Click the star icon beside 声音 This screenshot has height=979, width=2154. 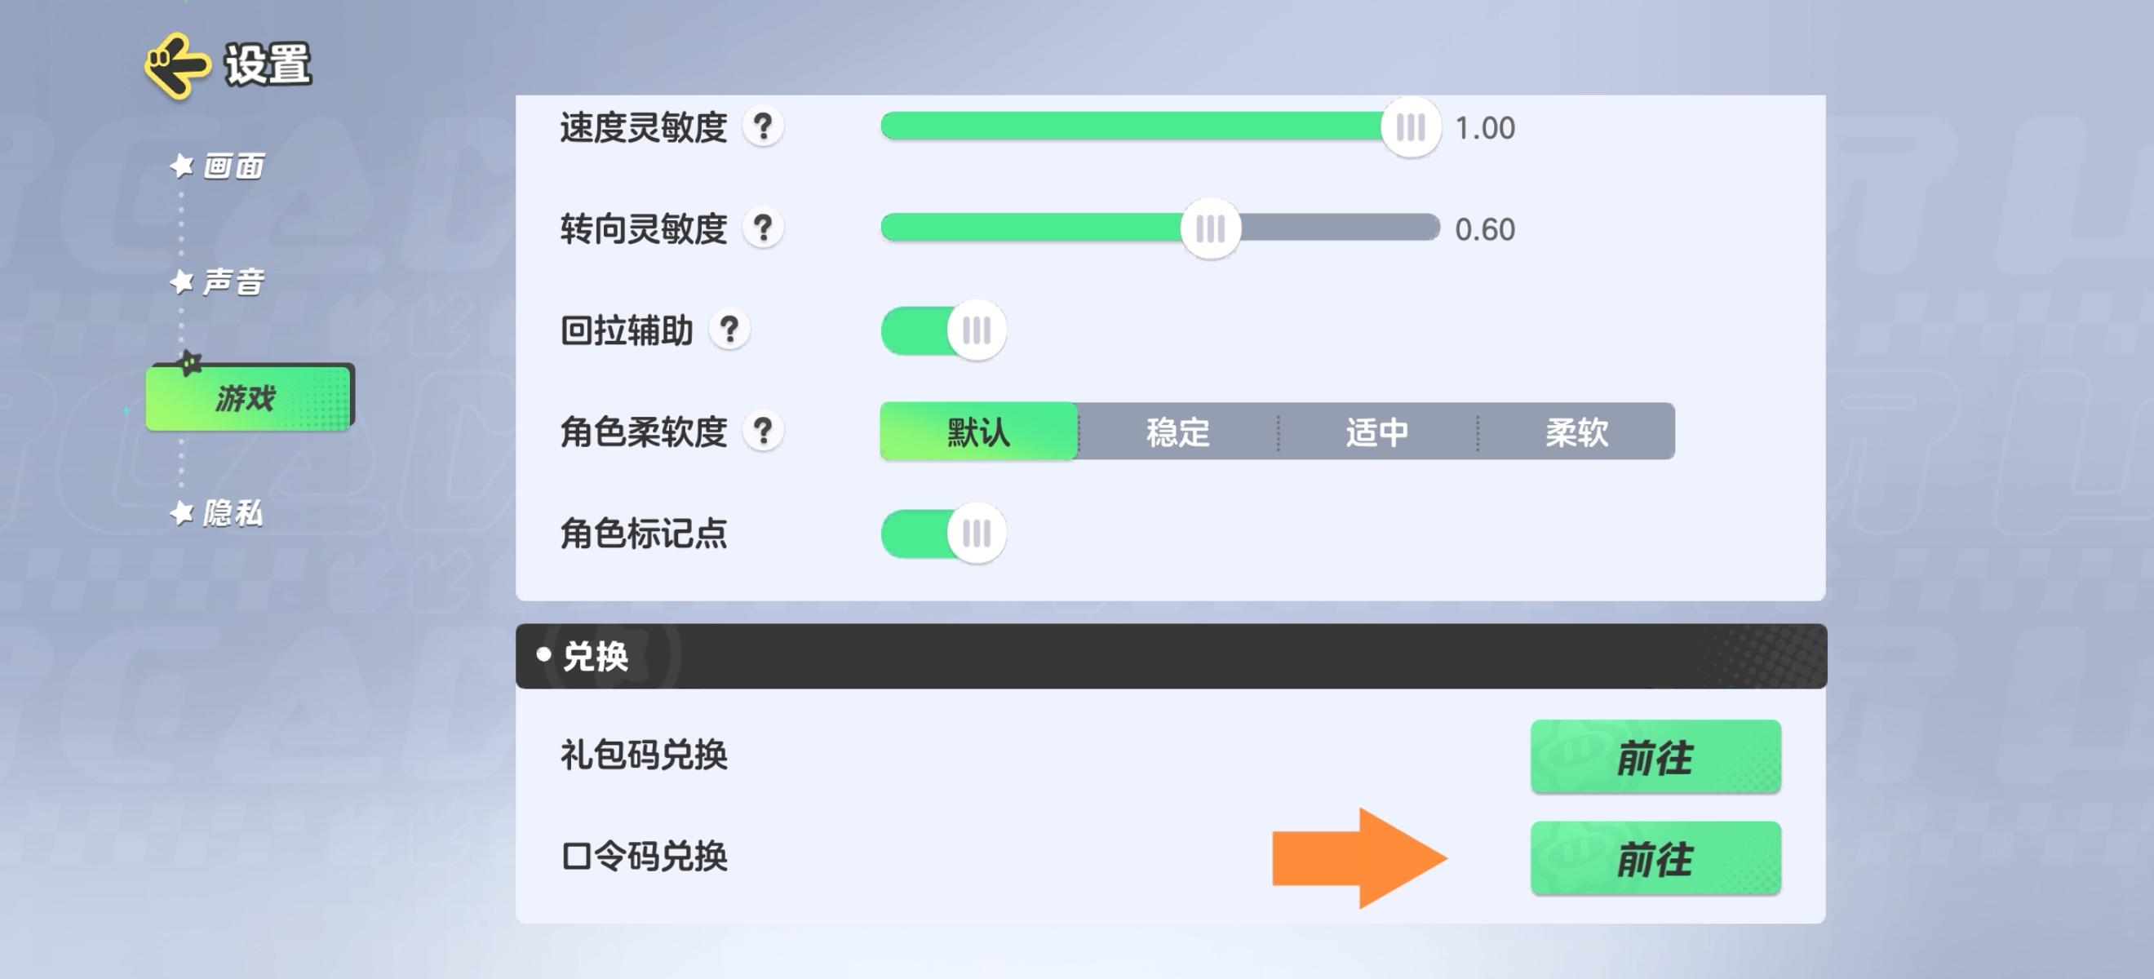click(x=181, y=281)
